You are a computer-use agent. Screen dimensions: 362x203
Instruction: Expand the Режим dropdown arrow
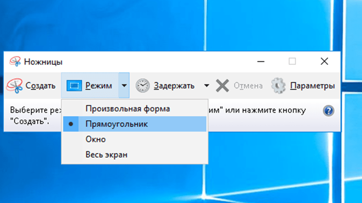(x=124, y=85)
